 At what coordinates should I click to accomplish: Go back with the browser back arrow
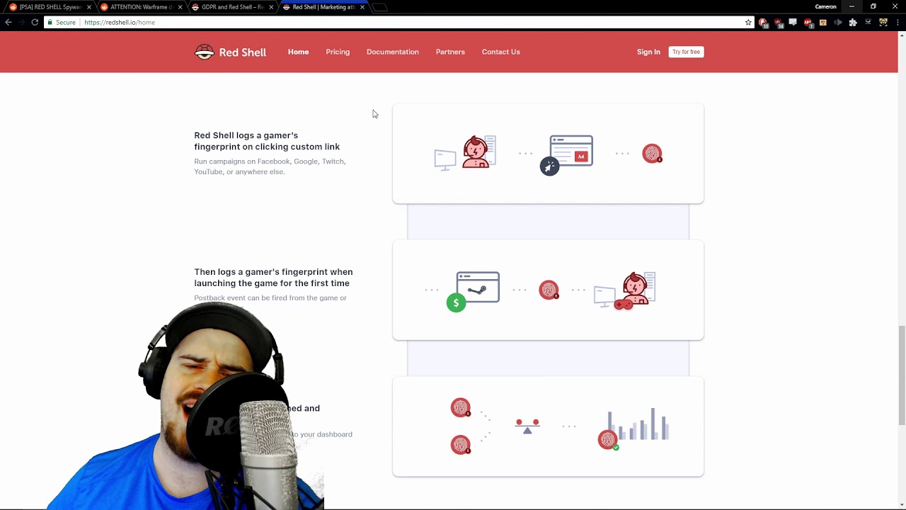(x=8, y=23)
